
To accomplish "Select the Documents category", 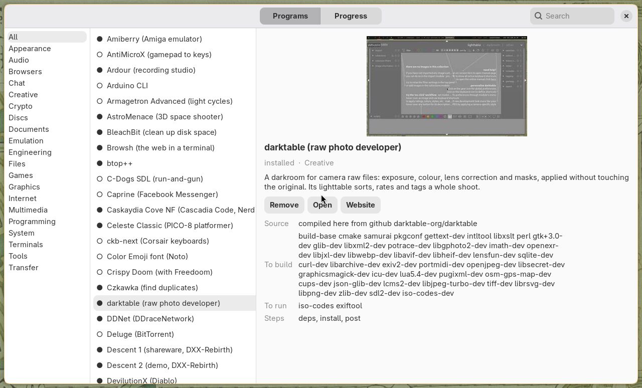I will coord(47,129).
